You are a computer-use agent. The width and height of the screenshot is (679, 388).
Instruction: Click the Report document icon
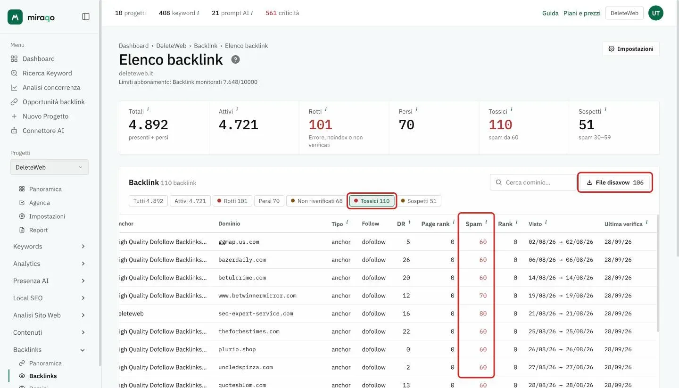point(22,230)
